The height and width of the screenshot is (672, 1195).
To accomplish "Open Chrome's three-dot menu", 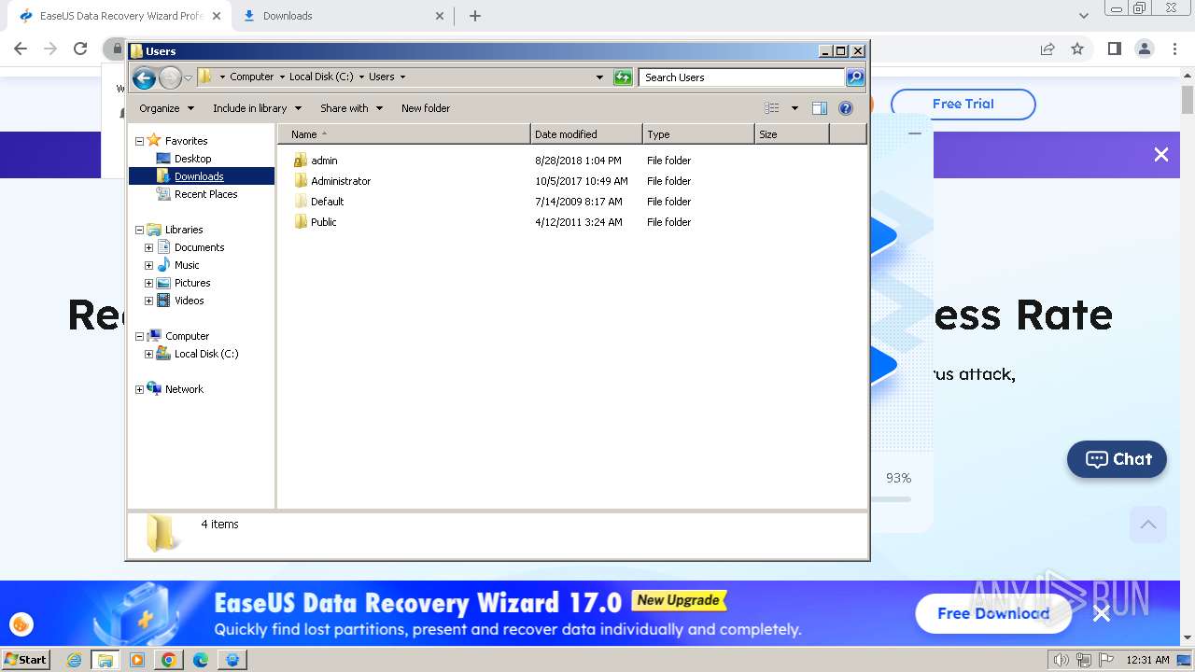I will point(1174,49).
